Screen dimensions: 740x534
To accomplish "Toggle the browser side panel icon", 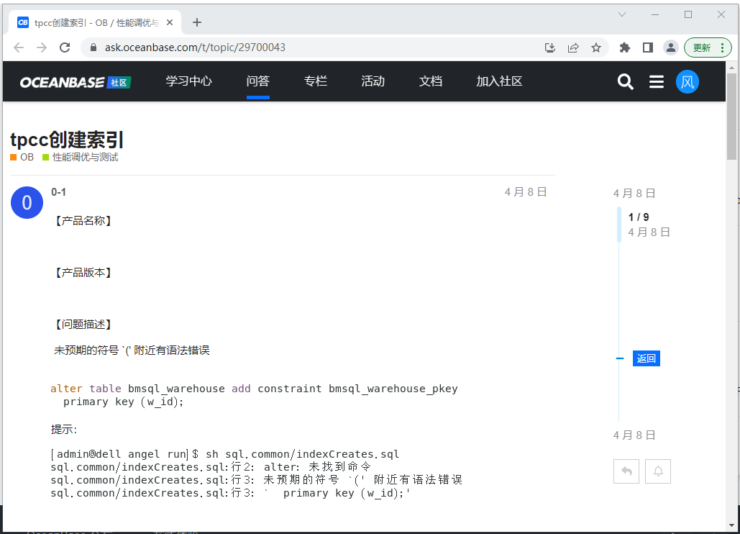I will 648,47.
